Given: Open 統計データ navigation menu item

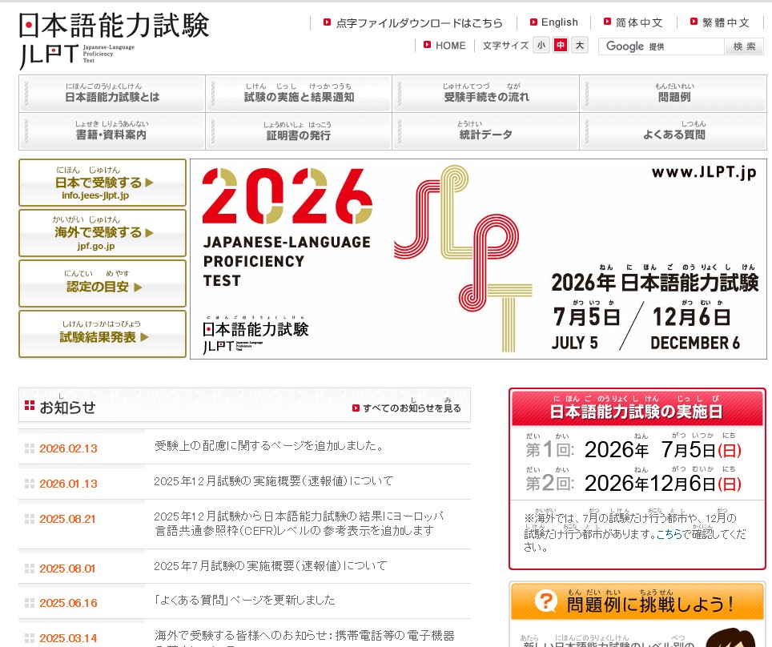Looking at the screenshot, I should point(485,131).
